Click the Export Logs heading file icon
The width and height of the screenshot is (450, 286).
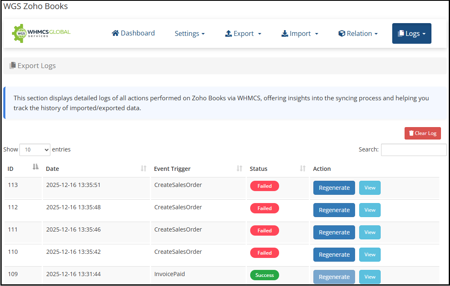pos(13,66)
